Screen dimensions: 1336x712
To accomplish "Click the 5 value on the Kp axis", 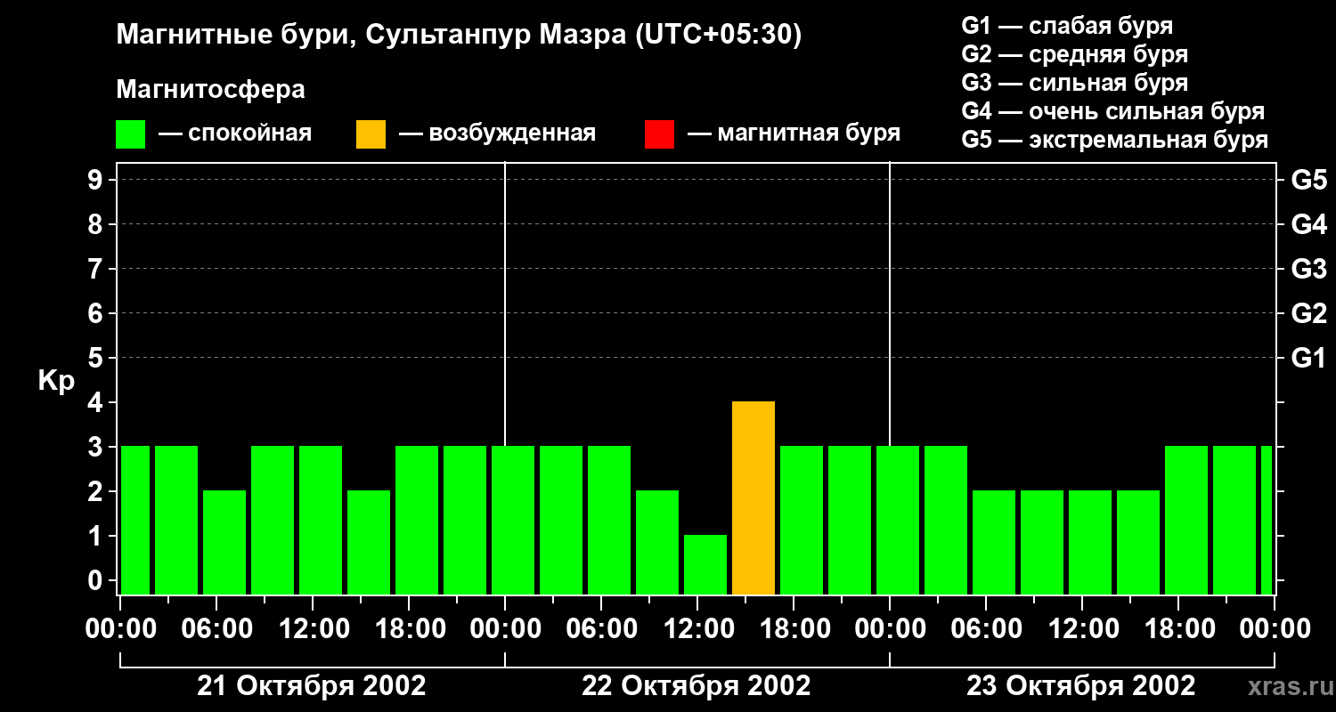I will pyautogui.click(x=97, y=358).
